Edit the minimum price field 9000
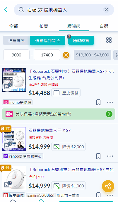Image resolution: width=118 pixels, height=202 pixels. click(x=16, y=55)
